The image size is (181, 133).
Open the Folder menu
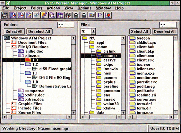coord(37,8)
